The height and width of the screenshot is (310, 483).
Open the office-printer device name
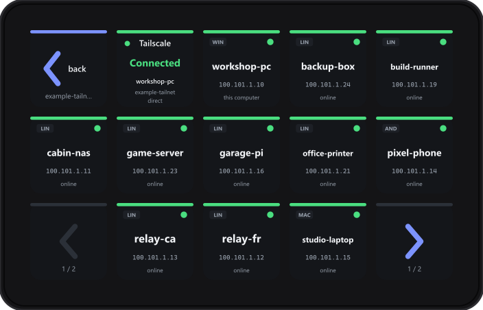pyautogui.click(x=328, y=154)
